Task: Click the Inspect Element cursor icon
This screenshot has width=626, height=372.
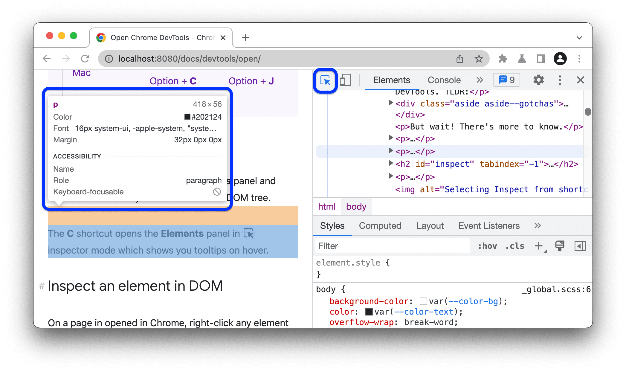Action: 325,80
